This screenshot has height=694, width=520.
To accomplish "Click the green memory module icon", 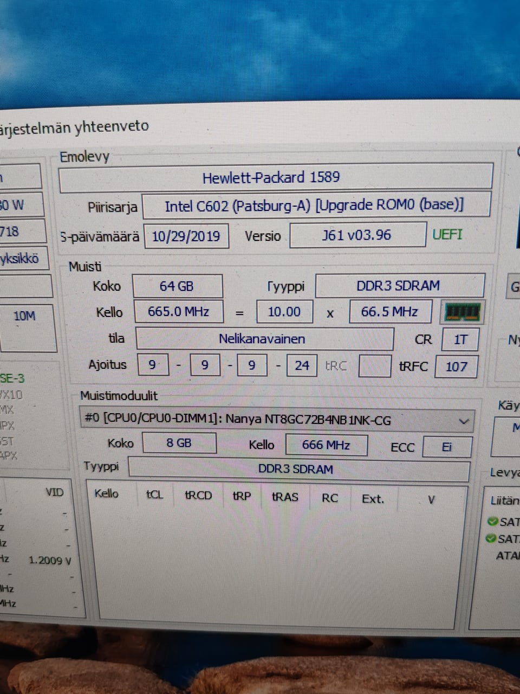I will 462,312.
